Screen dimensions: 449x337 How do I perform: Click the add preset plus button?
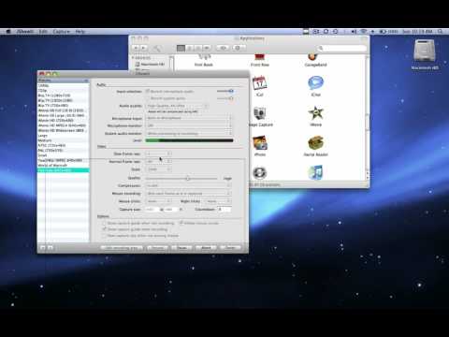(x=43, y=248)
